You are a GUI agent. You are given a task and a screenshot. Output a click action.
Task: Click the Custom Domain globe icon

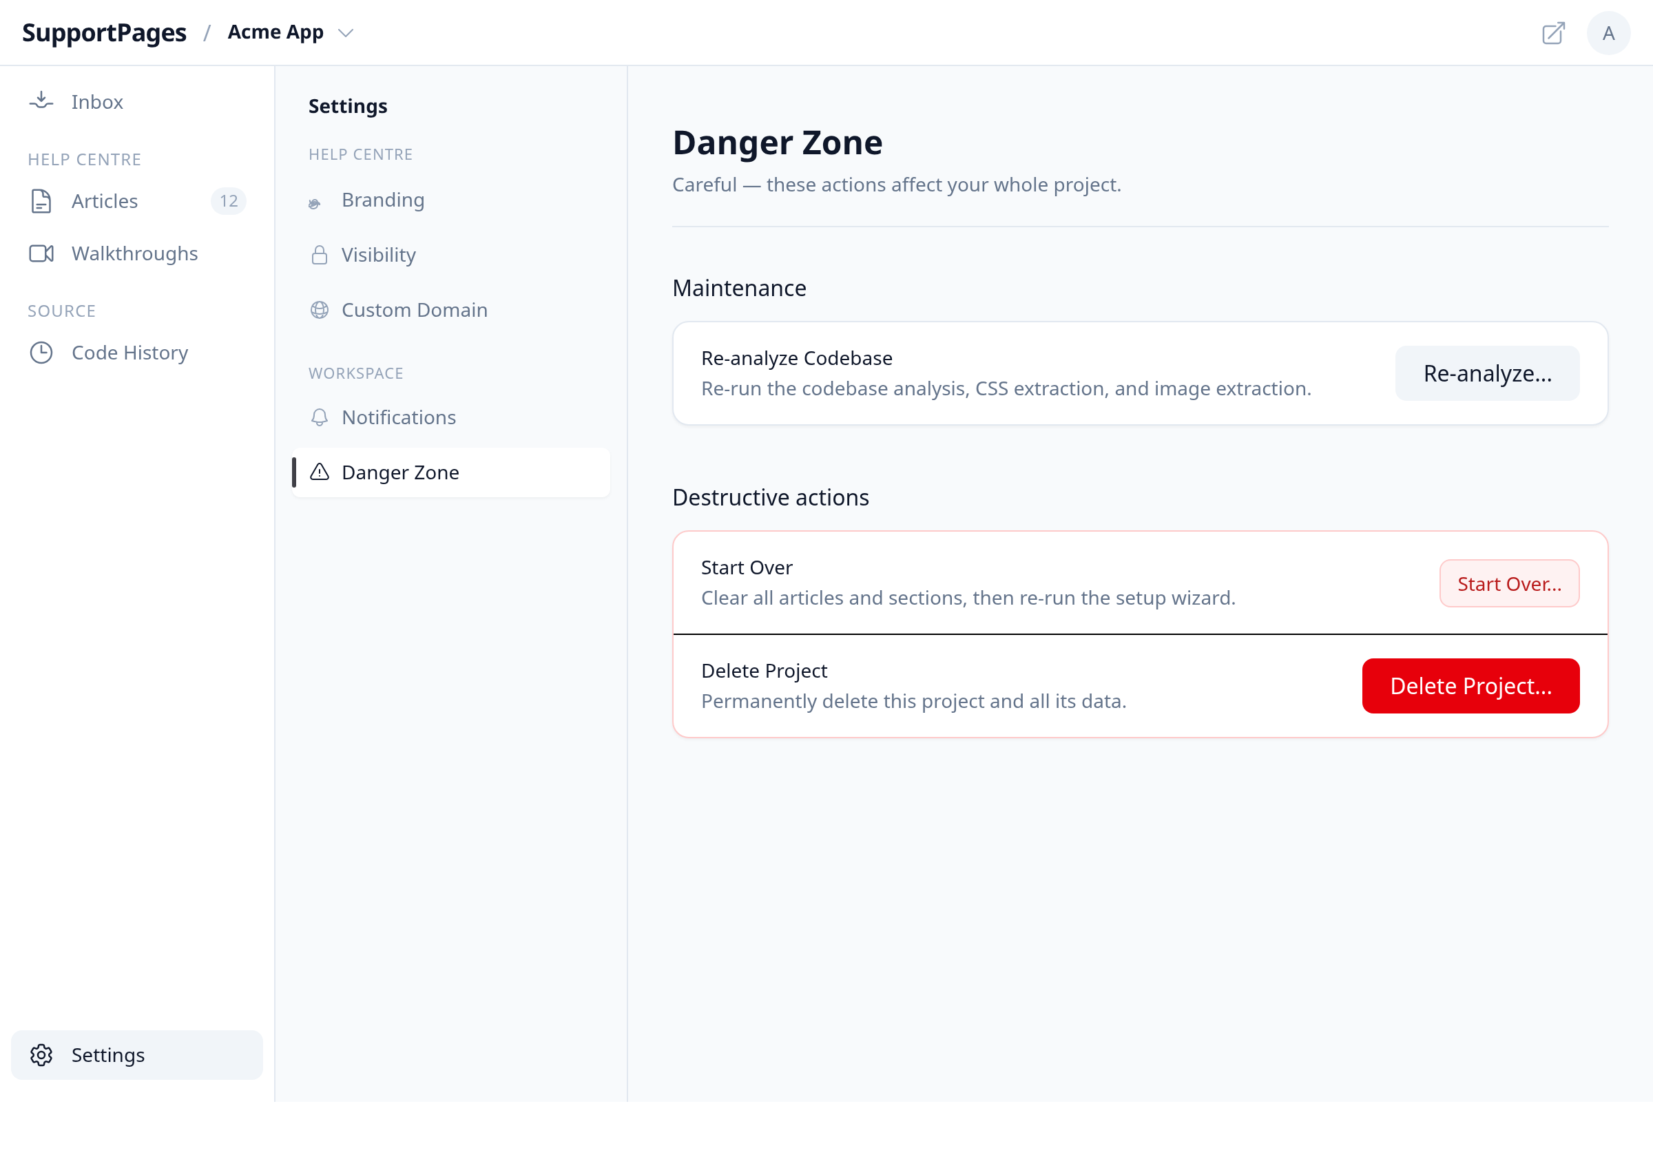(x=319, y=309)
